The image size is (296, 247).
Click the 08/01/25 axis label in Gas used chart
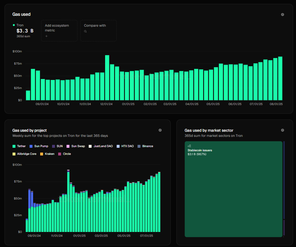pos(276,104)
